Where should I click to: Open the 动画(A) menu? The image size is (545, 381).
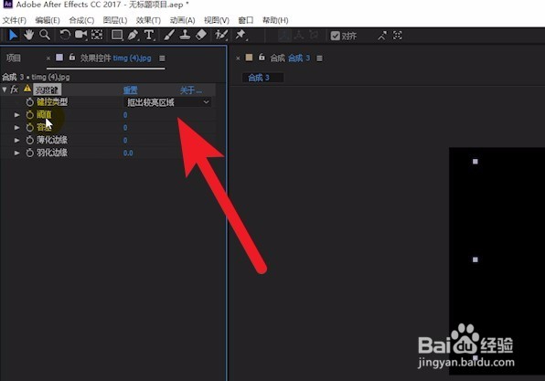[183, 20]
